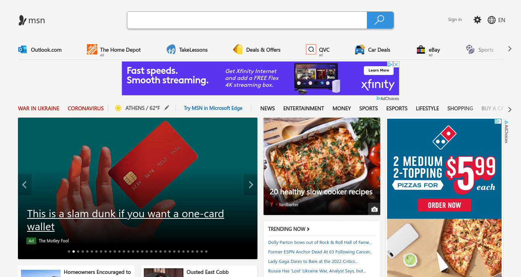Open The Home Depot shortcut icon
This screenshot has width=521, height=277.
[x=92, y=49]
